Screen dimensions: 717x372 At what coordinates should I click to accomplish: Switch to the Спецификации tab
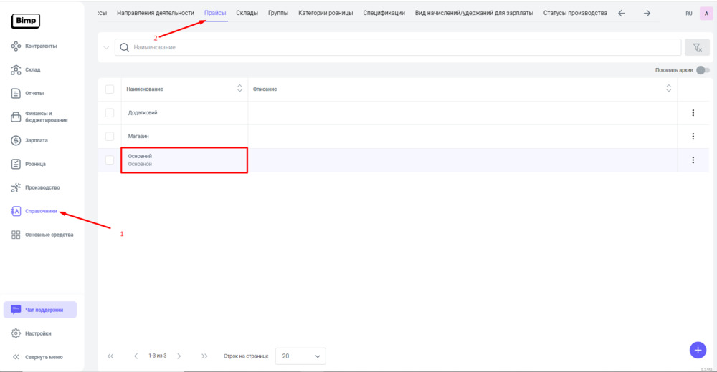pyautogui.click(x=384, y=13)
